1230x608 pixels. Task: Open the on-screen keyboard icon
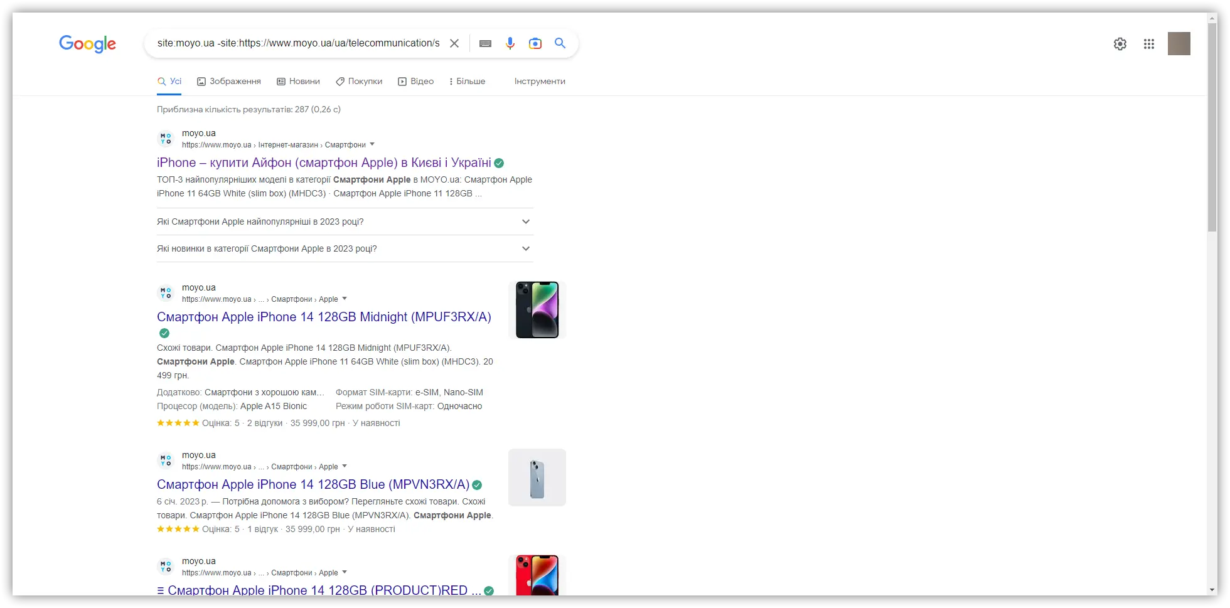coord(485,43)
